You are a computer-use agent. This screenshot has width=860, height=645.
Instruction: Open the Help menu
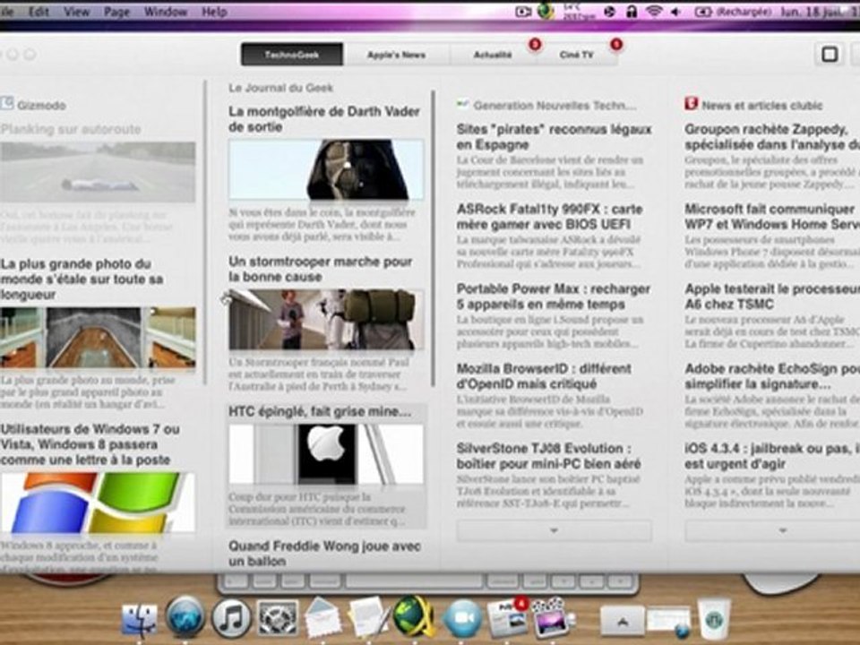pos(214,12)
